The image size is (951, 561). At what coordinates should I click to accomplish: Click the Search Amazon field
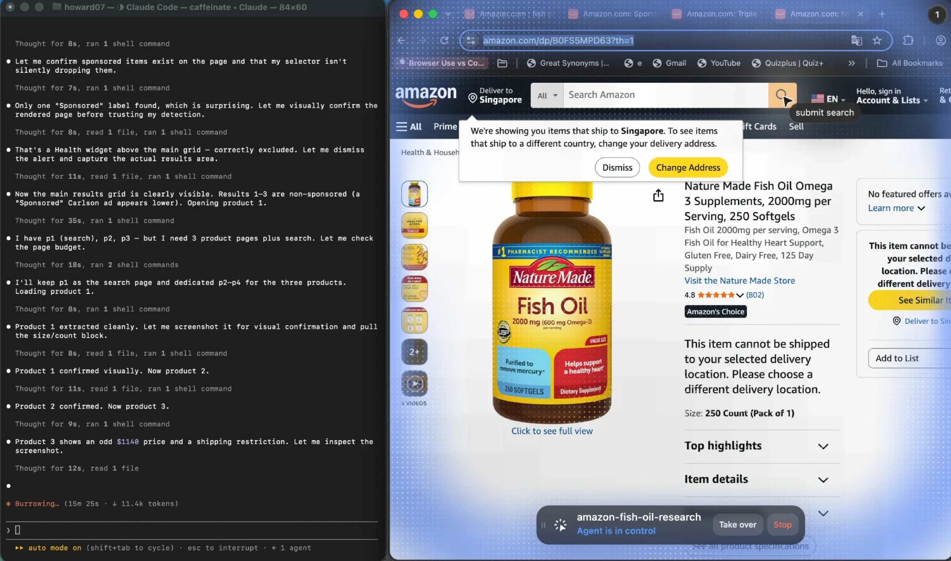(x=665, y=95)
